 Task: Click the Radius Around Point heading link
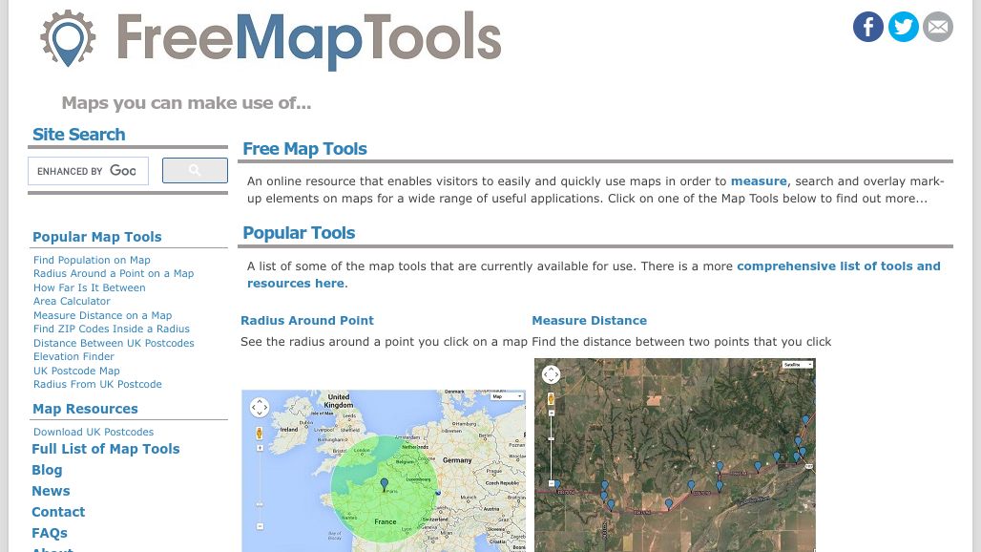point(307,321)
